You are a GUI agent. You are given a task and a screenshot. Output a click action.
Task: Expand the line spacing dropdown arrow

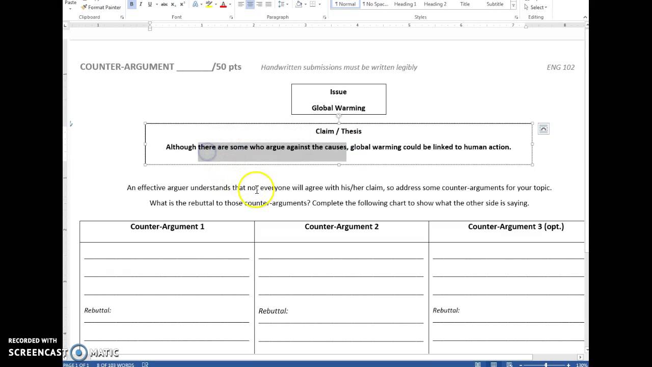point(287,4)
